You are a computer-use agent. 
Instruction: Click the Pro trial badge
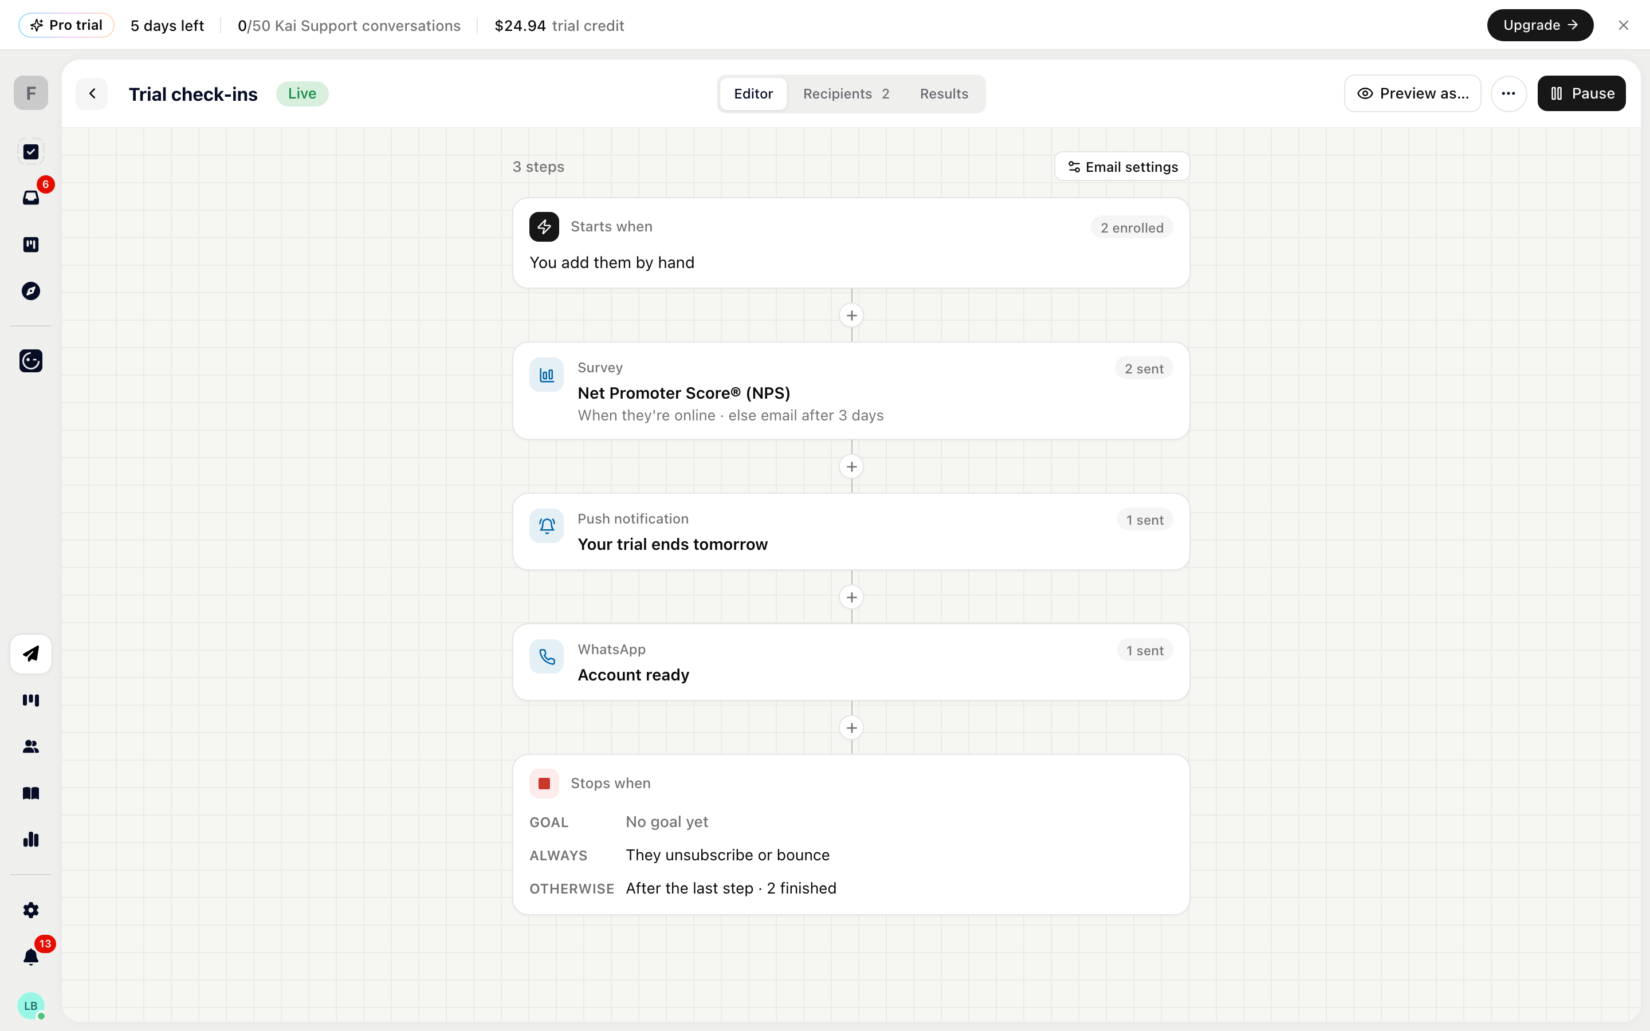[x=66, y=25]
